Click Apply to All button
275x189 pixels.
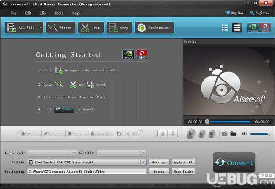click(183, 162)
